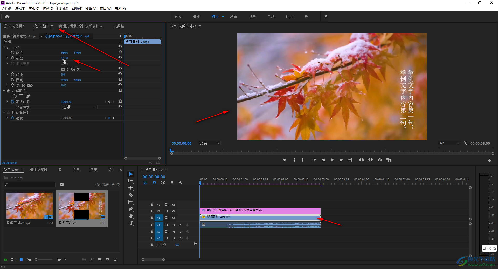Toggle the uniform scale checkbox

pos(63,69)
